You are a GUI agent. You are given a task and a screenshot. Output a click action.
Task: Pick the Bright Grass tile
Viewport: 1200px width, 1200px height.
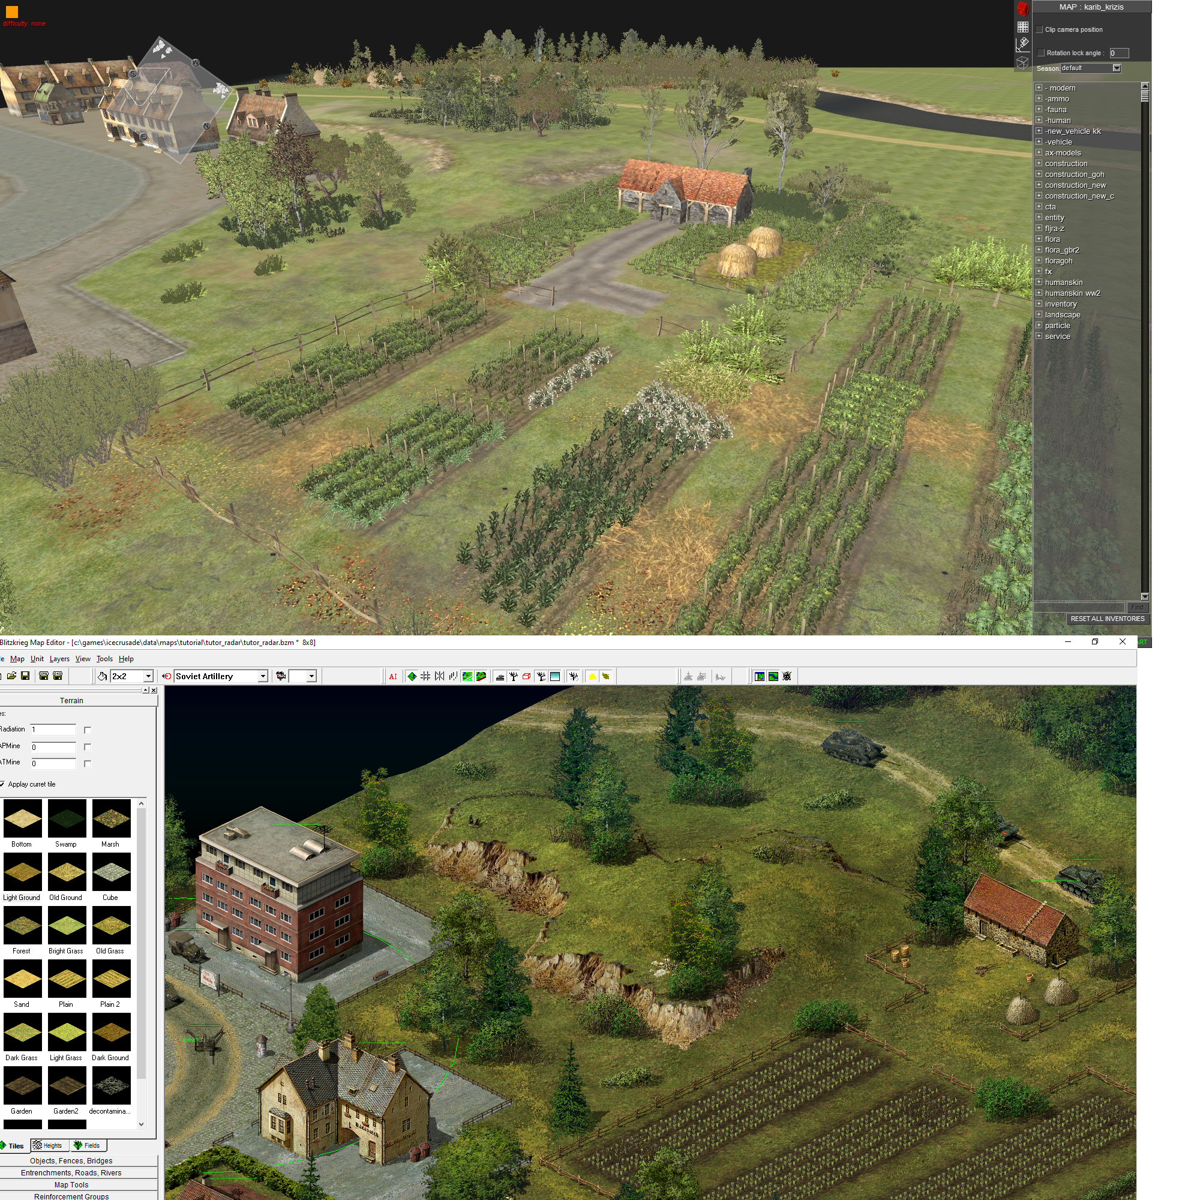click(x=67, y=925)
